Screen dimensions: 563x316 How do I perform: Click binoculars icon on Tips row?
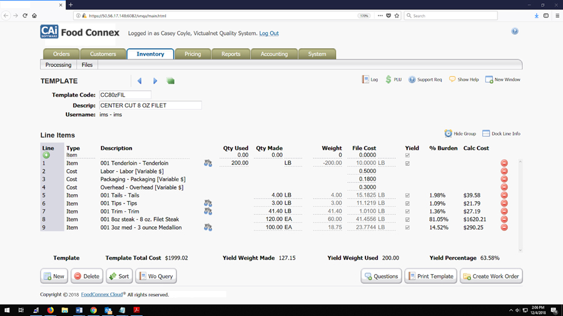(208, 204)
